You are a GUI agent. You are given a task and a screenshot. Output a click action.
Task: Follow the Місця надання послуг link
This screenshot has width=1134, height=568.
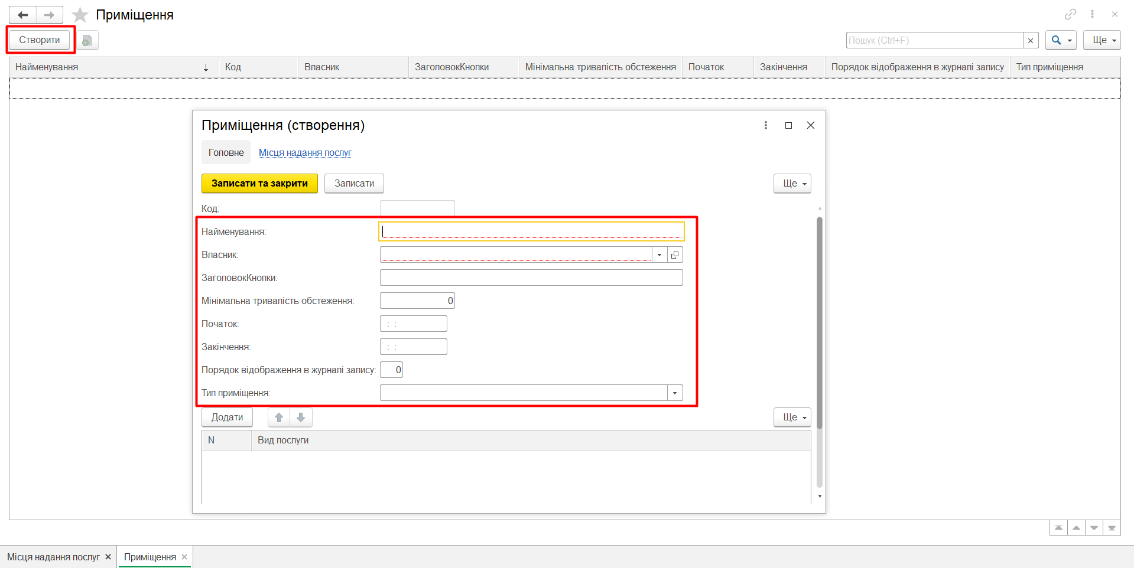click(x=305, y=152)
